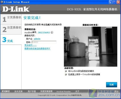Minimize the Setup Wizard window
Screen dimensions: 121x99
click(x=110, y=2)
